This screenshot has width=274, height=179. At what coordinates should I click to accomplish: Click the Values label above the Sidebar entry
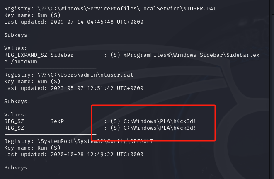coord(16,48)
